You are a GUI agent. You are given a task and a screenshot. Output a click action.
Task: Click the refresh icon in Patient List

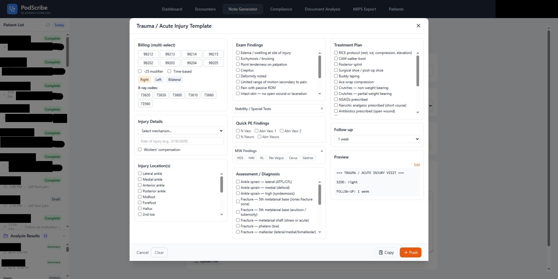click(x=48, y=25)
